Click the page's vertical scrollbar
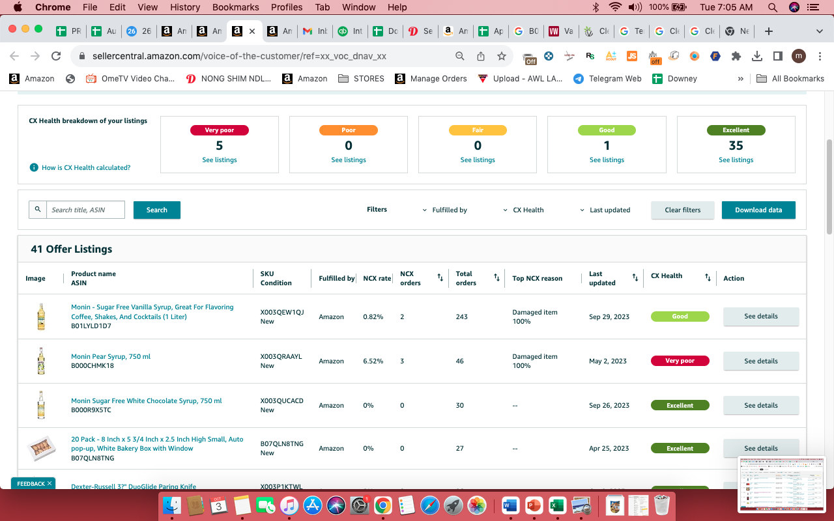This screenshot has height=521, width=834. (x=829, y=186)
